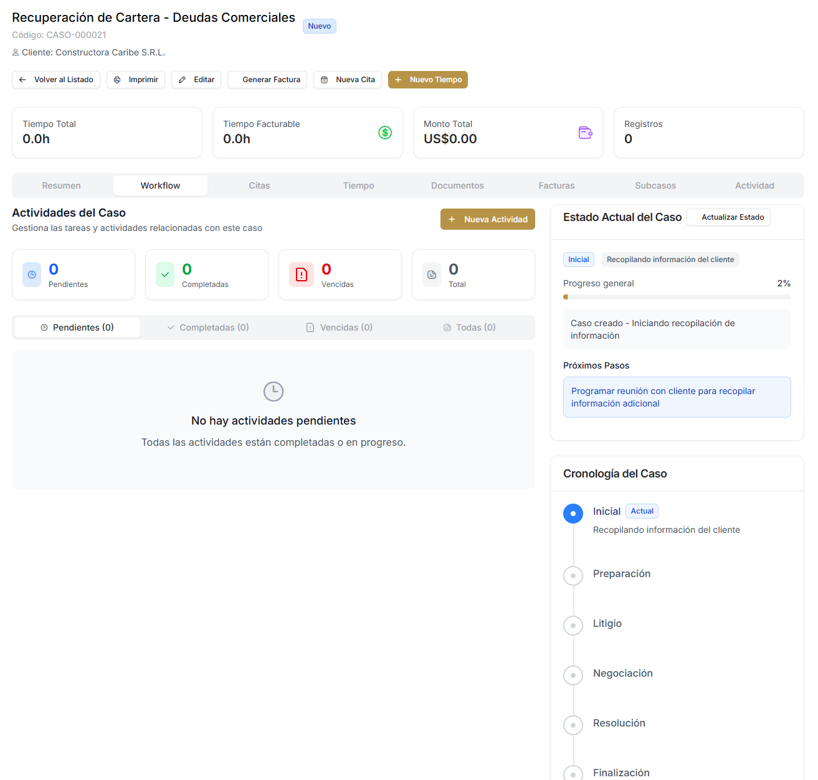The image size is (818, 780).
Task: Open the Editar case button
Action: pyautogui.click(x=196, y=80)
